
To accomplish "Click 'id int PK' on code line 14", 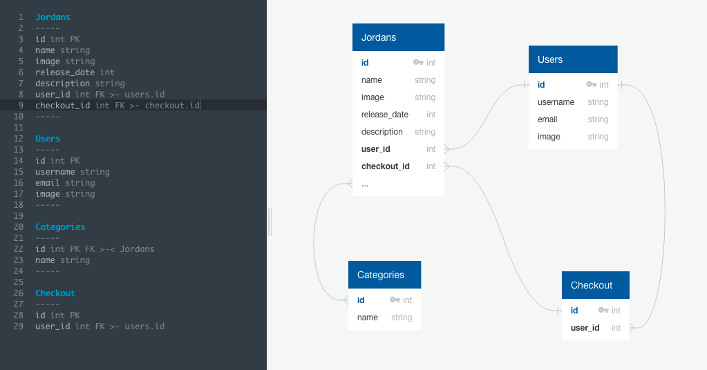I will pyautogui.click(x=57, y=161).
